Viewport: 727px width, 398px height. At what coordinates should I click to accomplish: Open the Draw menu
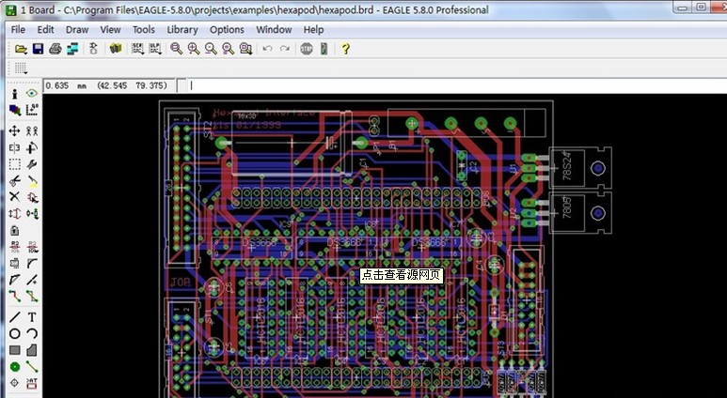(77, 29)
